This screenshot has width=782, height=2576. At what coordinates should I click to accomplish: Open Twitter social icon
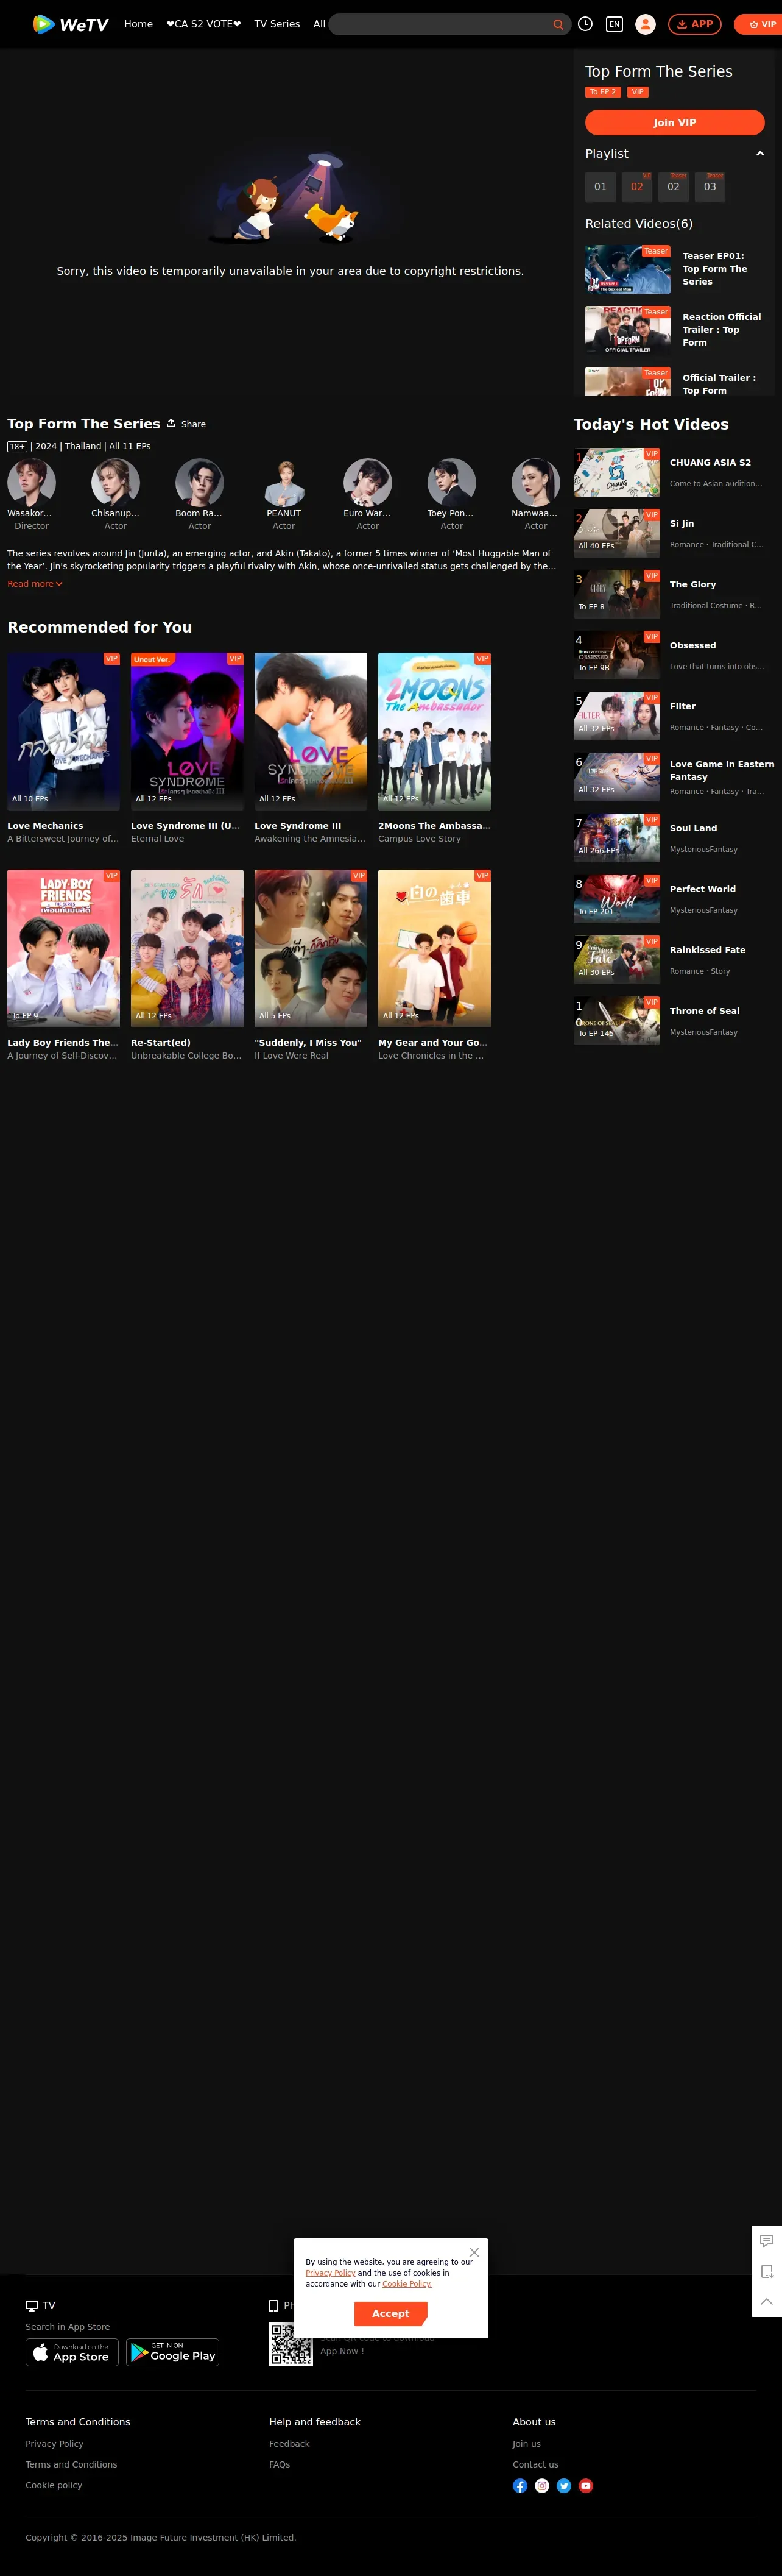click(564, 2485)
